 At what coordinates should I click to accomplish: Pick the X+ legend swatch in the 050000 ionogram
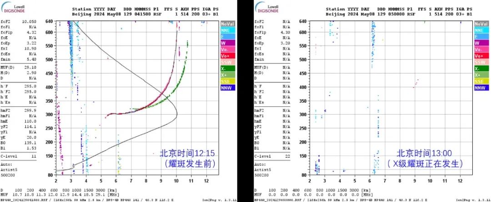tap(481, 75)
